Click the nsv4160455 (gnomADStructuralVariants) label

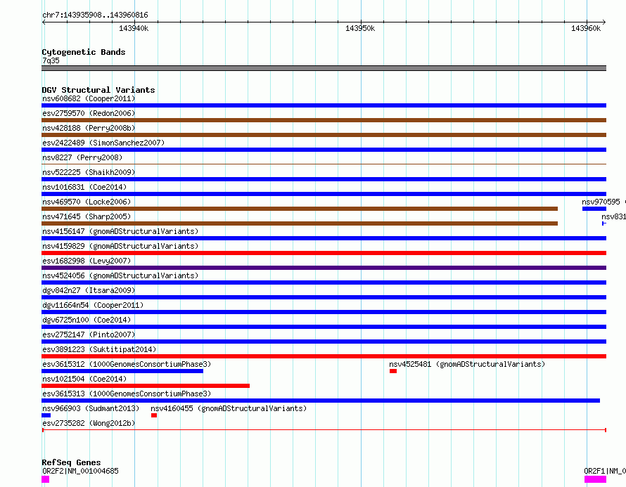(x=229, y=408)
